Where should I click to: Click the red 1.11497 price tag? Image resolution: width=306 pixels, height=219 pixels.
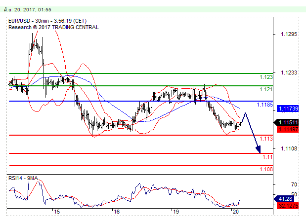[288, 129]
